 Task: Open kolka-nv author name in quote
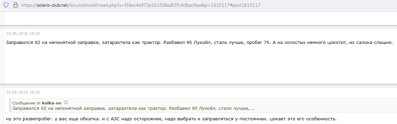click(52, 103)
